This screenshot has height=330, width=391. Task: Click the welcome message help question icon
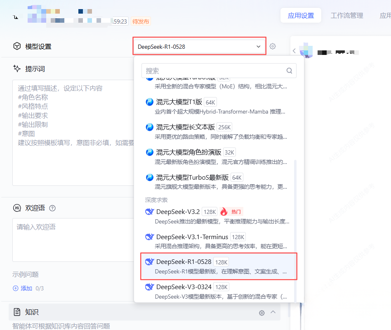click(52, 208)
